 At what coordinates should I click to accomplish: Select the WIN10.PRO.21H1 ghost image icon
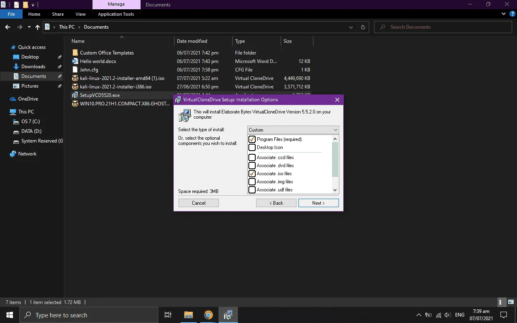tap(75, 104)
